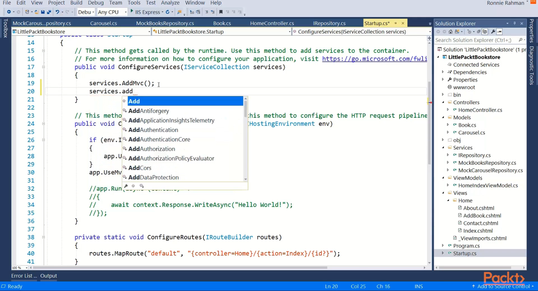
Task: Click the Preview Selected Items icon in Solution Explorer
Action: tap(499, 31)
